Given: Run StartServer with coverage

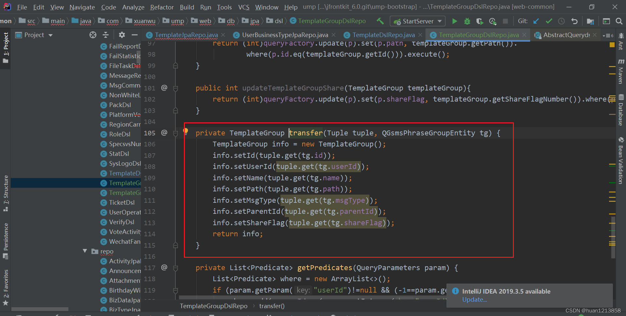Looking at the screenshot, I should (x=480, y=21).
